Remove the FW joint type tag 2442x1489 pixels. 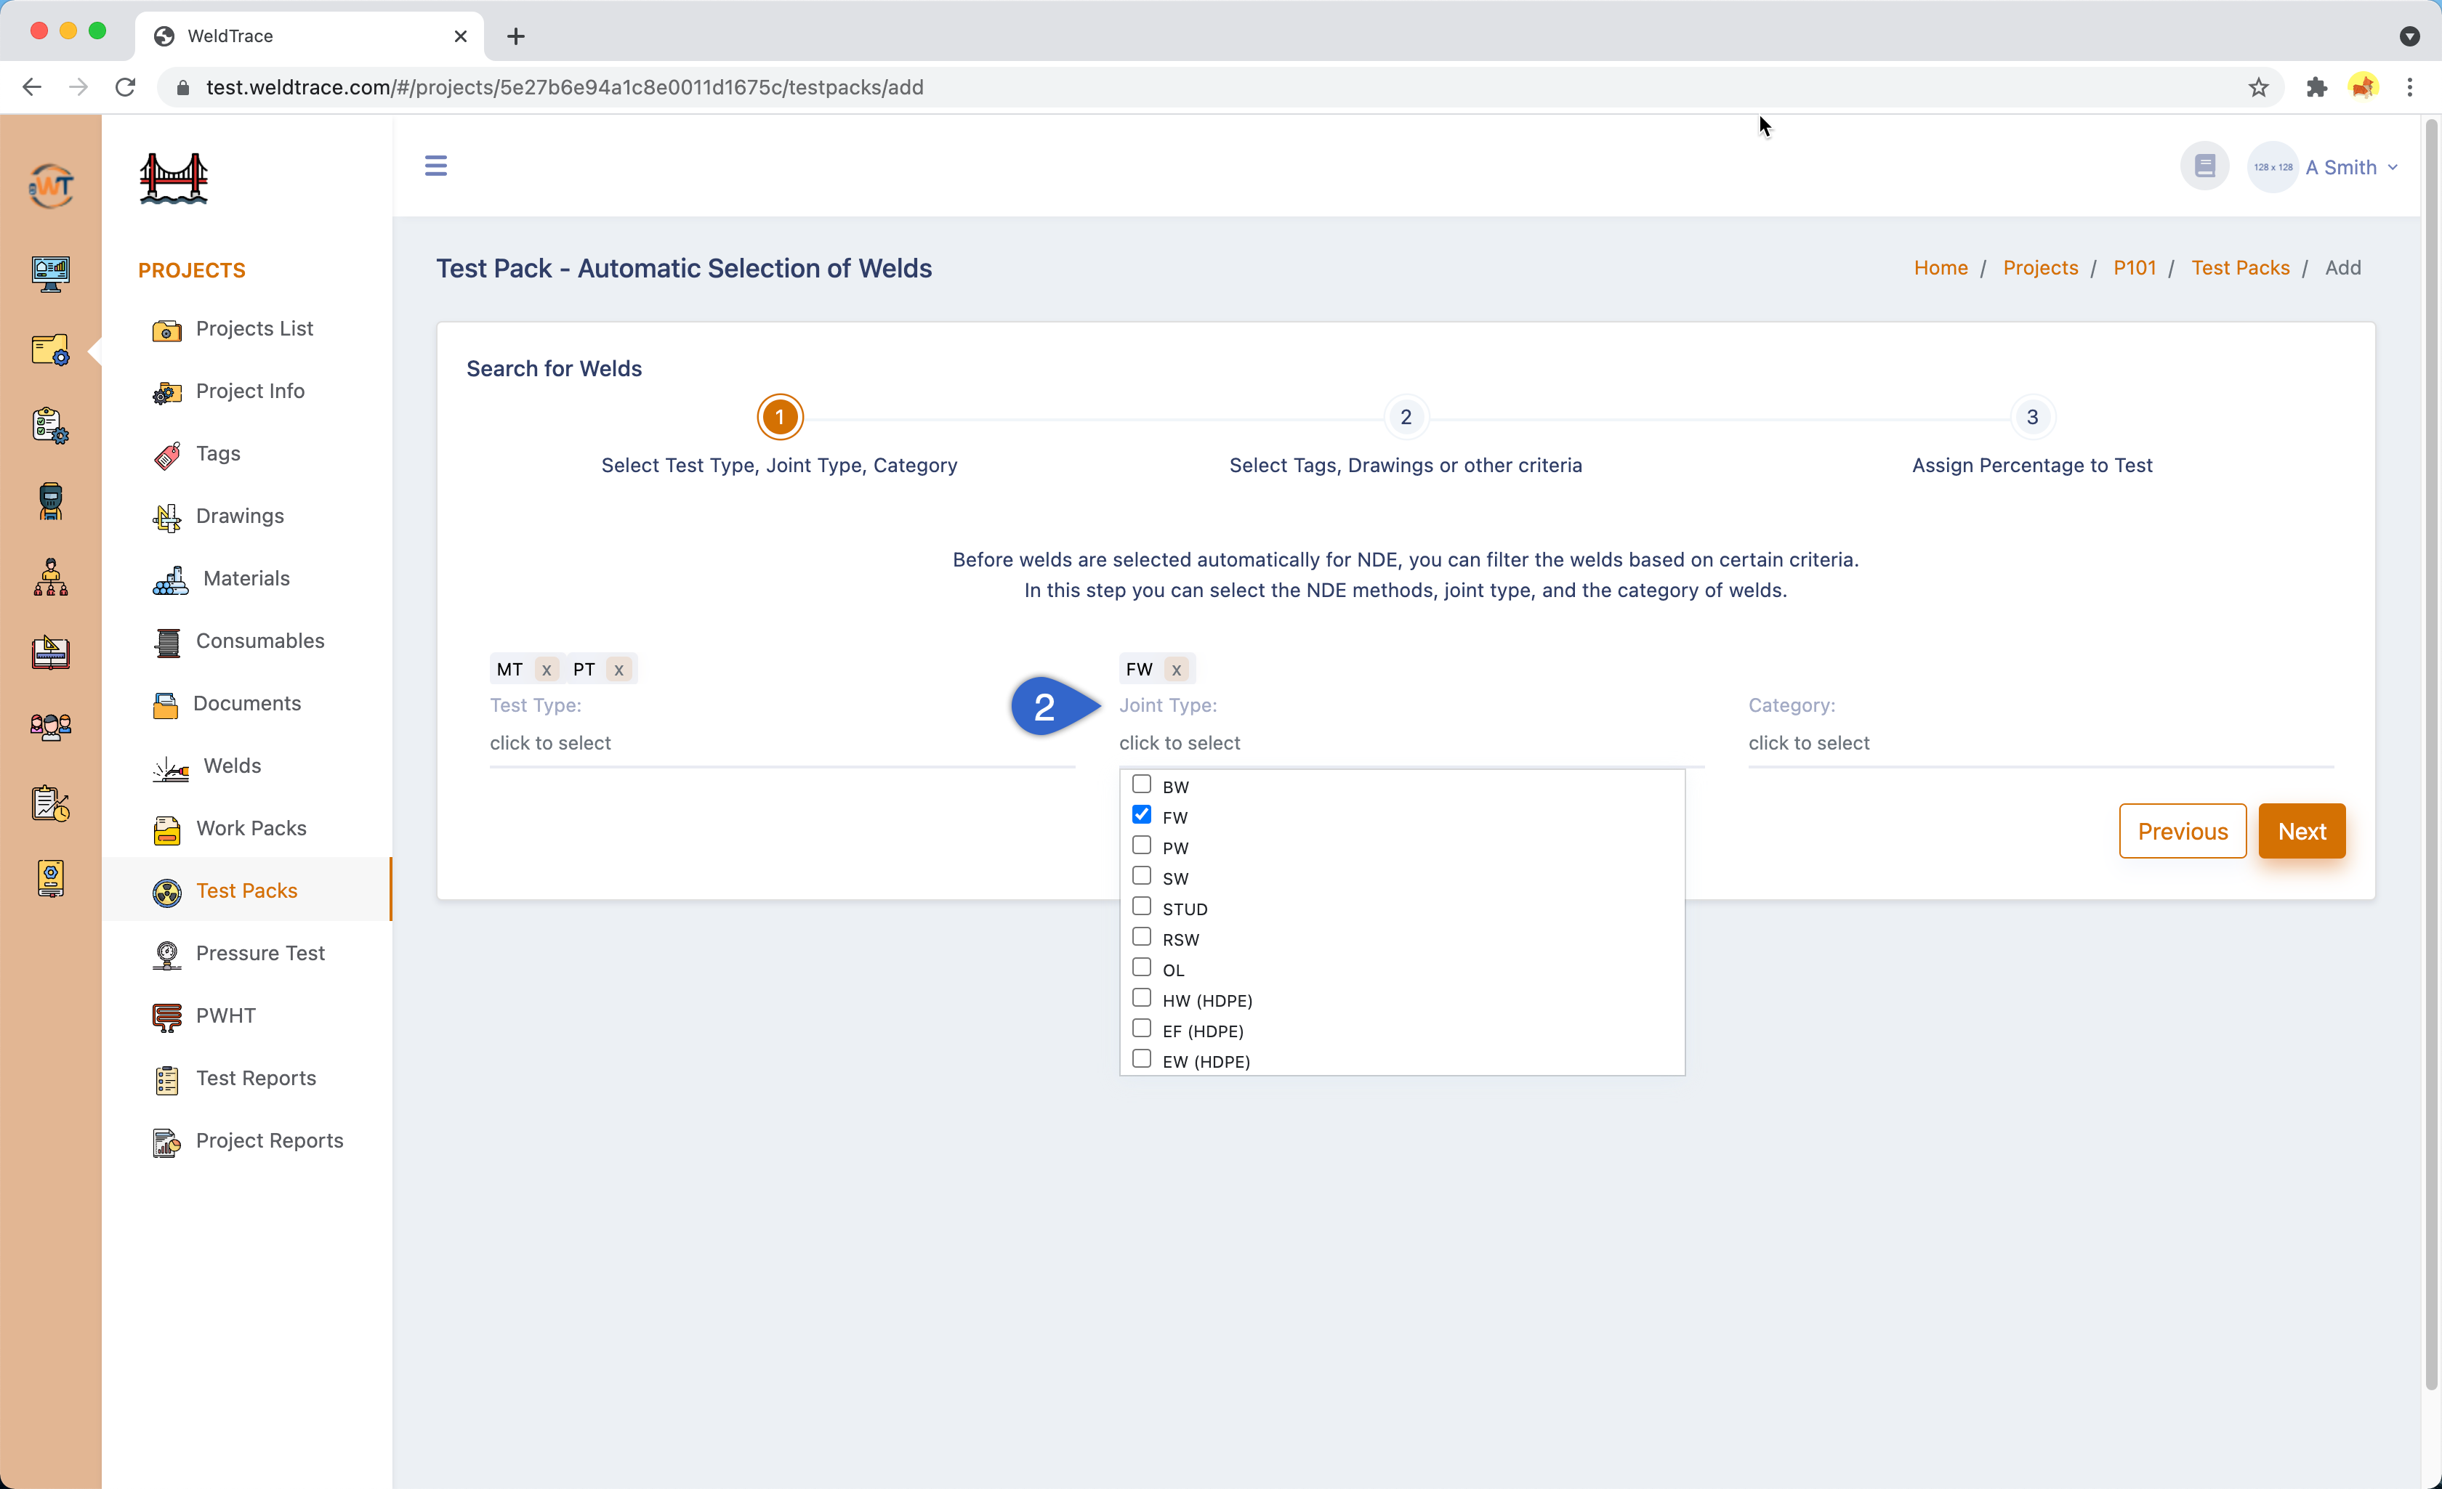(x=1177, y=670)
